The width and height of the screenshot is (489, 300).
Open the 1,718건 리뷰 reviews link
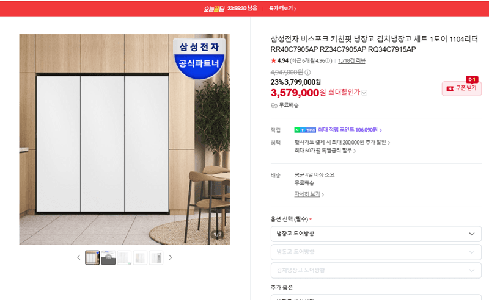tap(351, 61)
